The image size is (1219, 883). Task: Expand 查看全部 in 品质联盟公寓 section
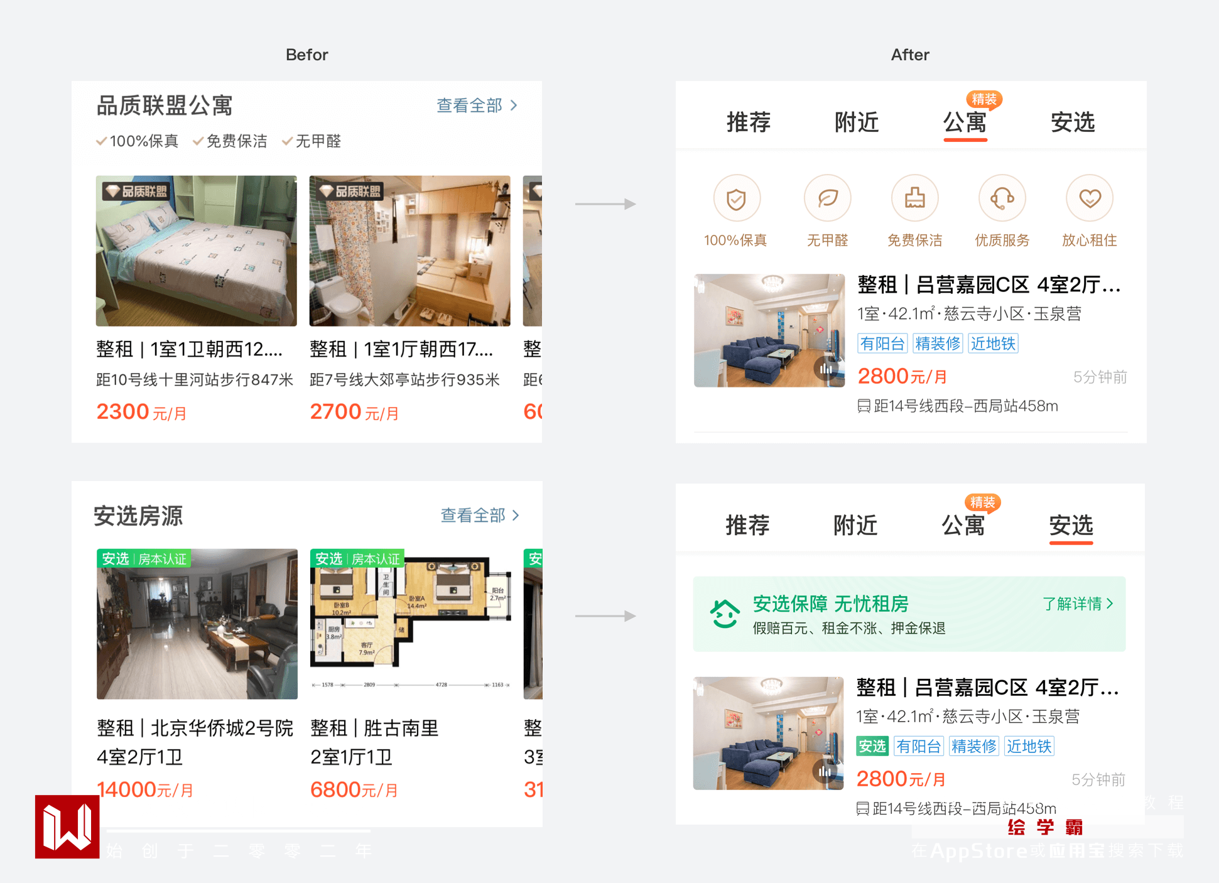coord(477,106)
